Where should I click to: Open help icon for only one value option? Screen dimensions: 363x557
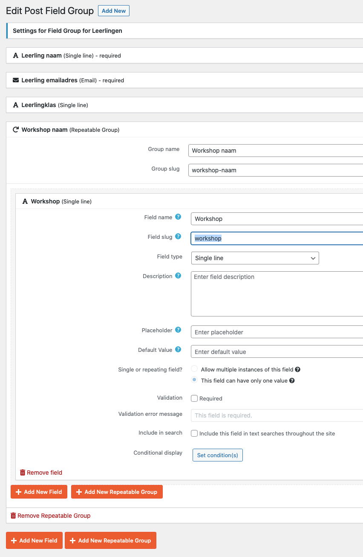coord(292,380)
